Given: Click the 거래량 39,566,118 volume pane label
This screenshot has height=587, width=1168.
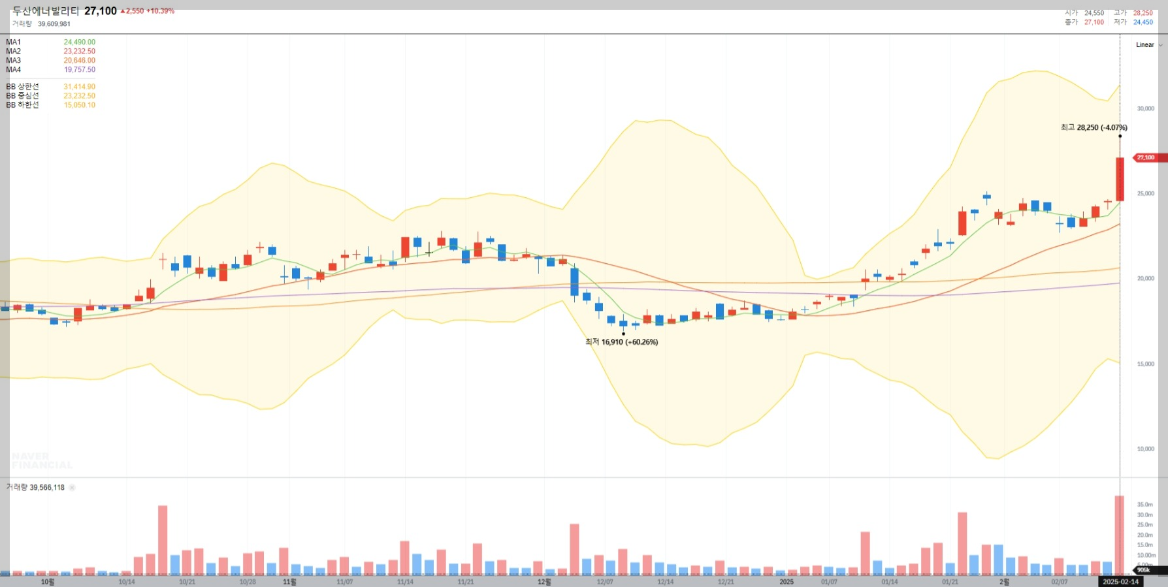Looking at the screenshot, I should pos(35,488).
